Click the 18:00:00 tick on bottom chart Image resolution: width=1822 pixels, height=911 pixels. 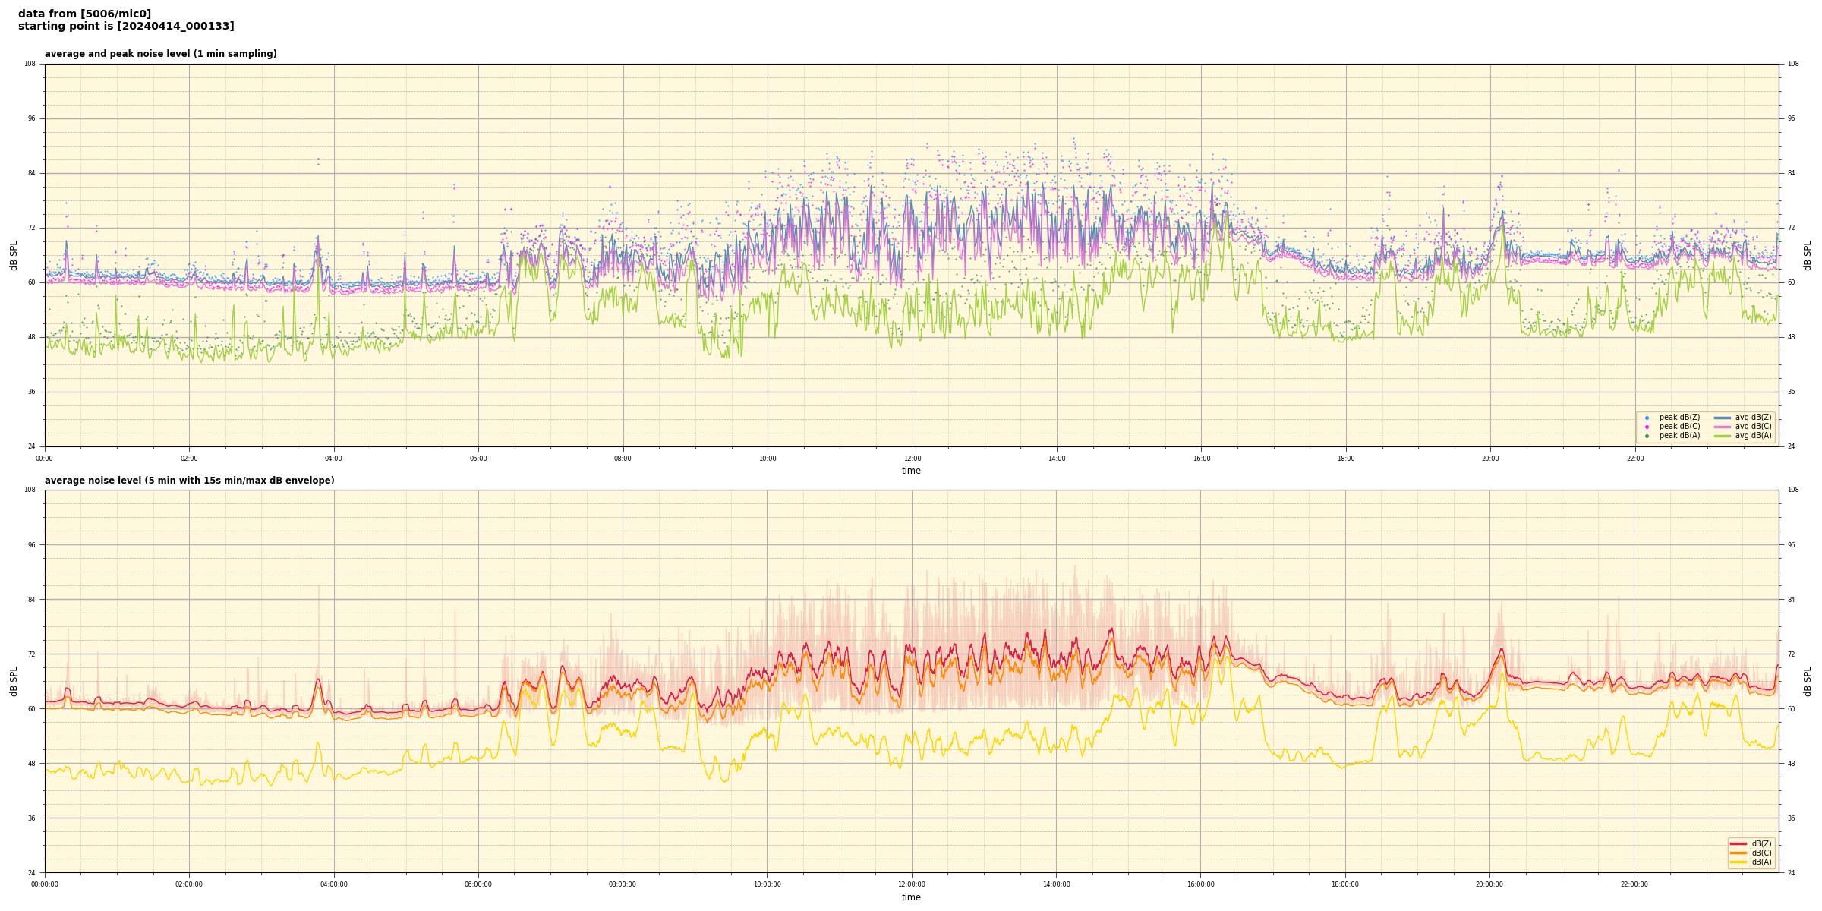(x=1345, y=884)
